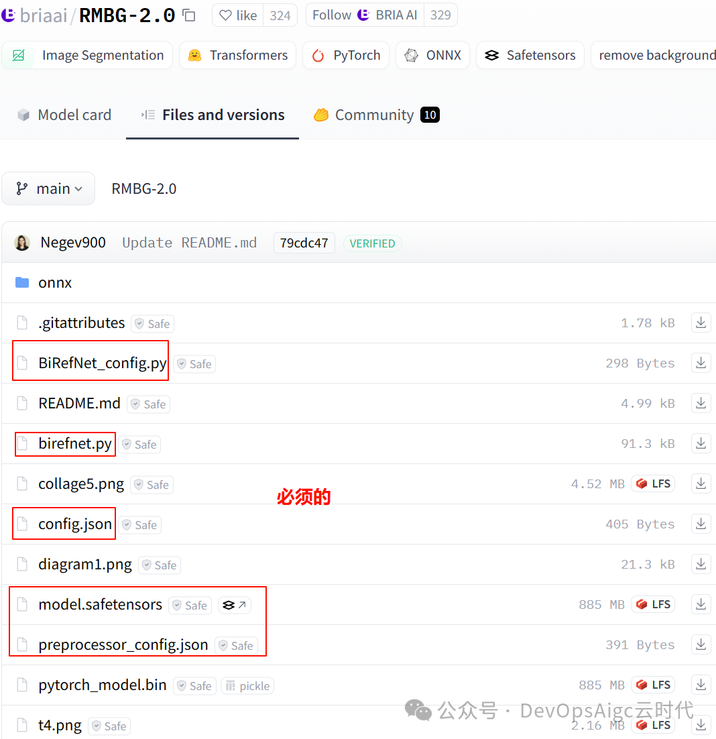This screenshot has width=716, height=739.
Task: Show the Safe badge for t4.png
Action: coord(109,726)
